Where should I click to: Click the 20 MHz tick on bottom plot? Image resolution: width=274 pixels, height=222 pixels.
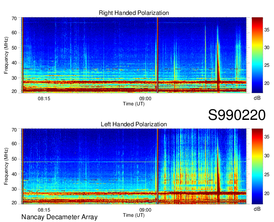point(14,203)
